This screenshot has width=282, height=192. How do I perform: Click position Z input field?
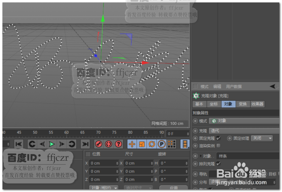pos(104,180)
